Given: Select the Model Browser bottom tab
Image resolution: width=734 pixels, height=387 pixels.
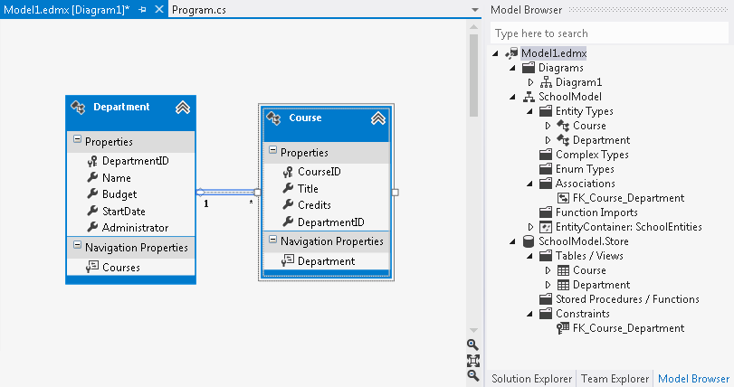Looking at the screenshot, I should coord(694,379).
